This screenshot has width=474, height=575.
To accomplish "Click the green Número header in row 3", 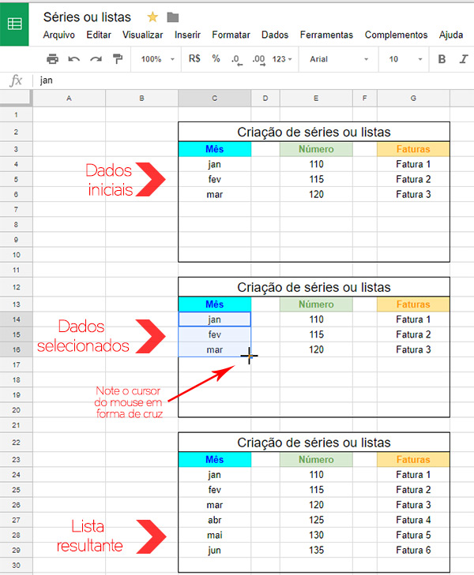I will tap(316, 149).
